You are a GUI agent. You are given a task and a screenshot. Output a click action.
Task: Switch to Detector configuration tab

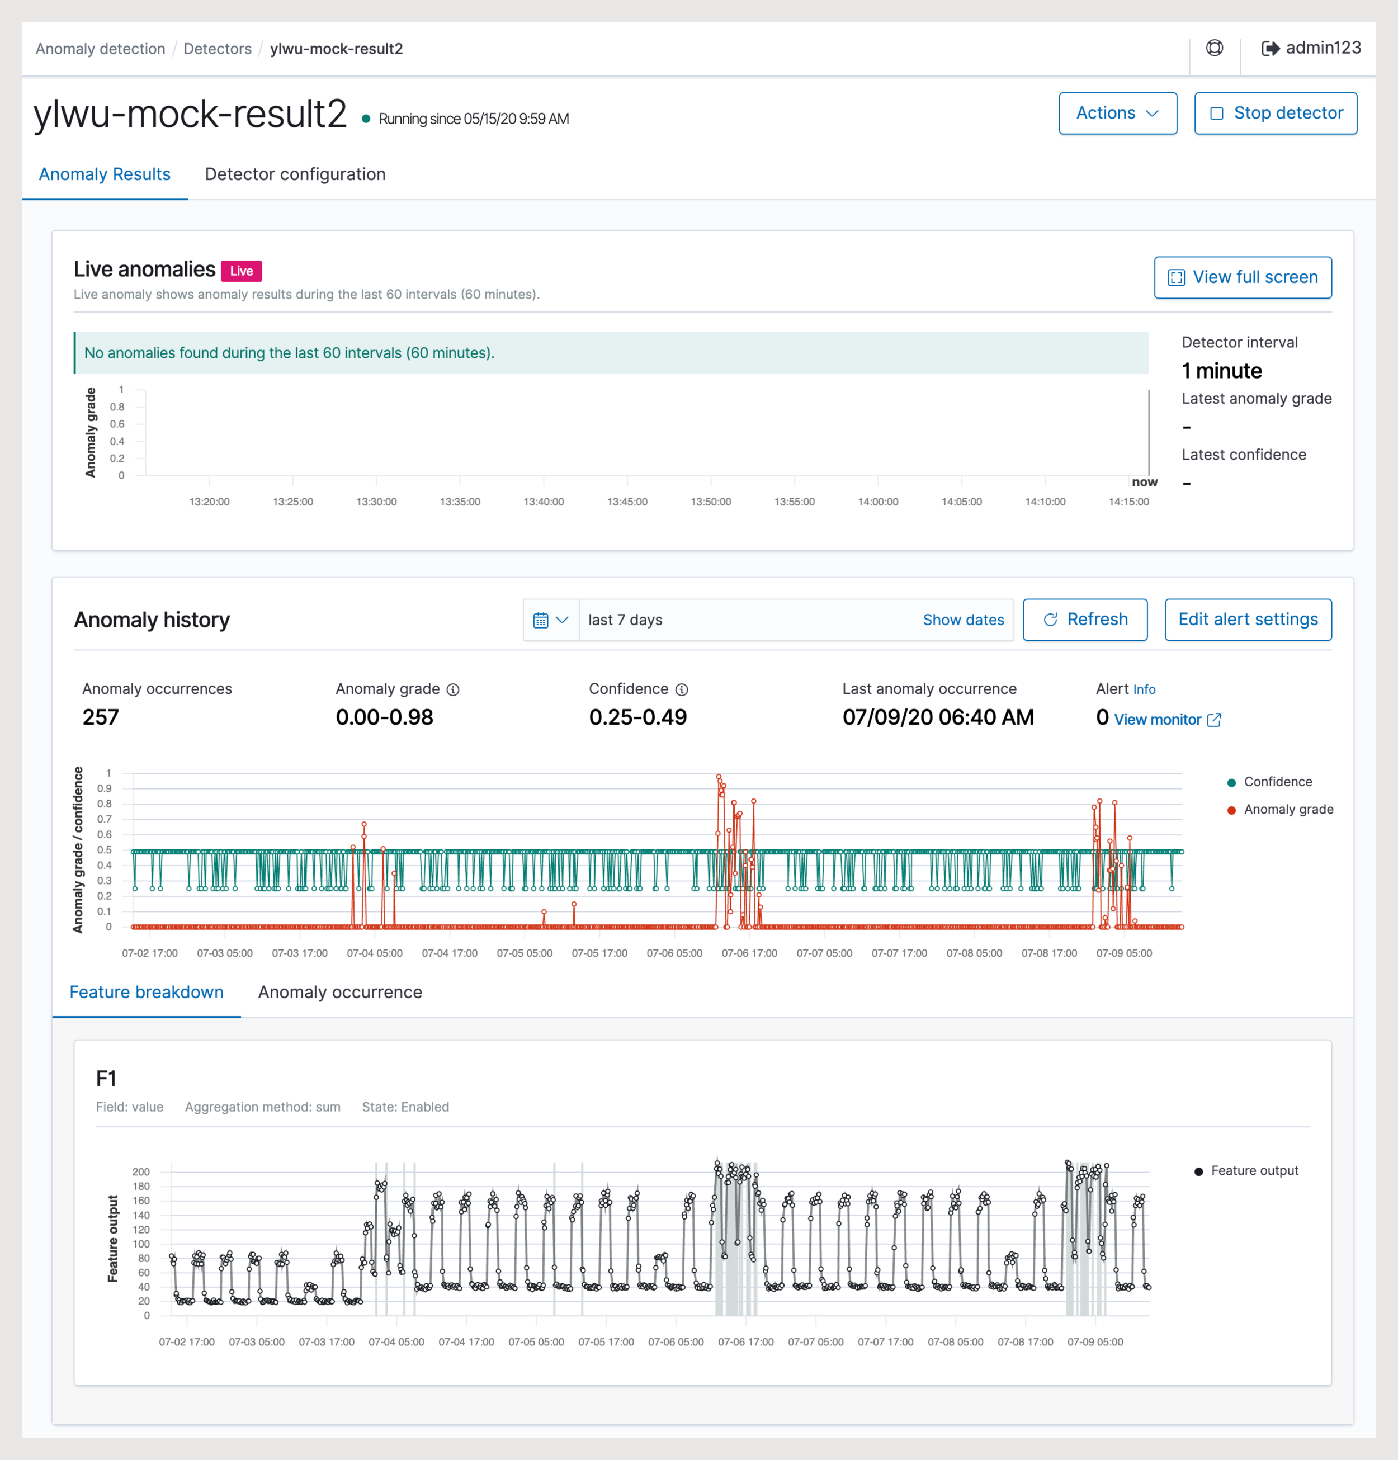[x=295, y=174]
